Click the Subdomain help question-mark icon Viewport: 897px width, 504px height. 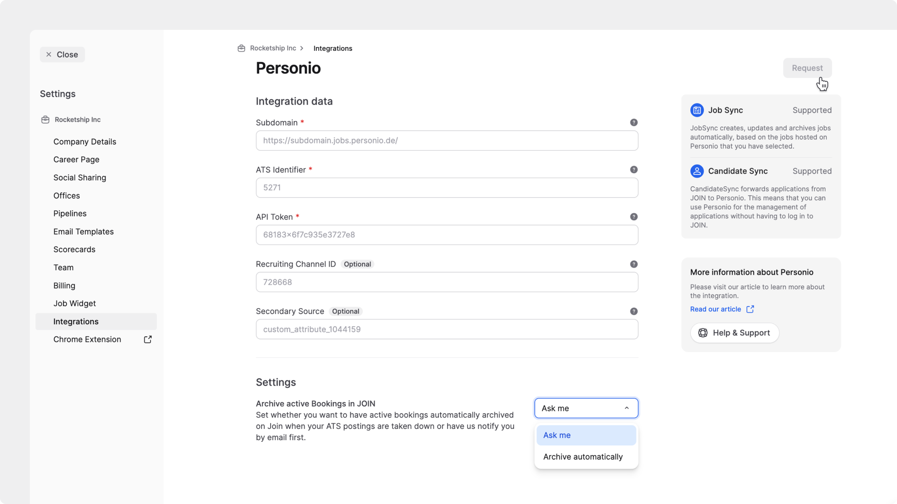pyautogui.click(x=633, y=122)
